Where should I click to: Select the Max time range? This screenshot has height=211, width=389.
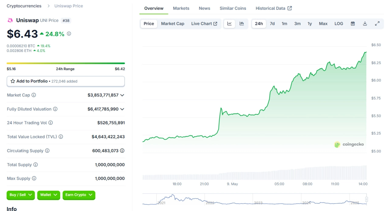pos(323,24)
